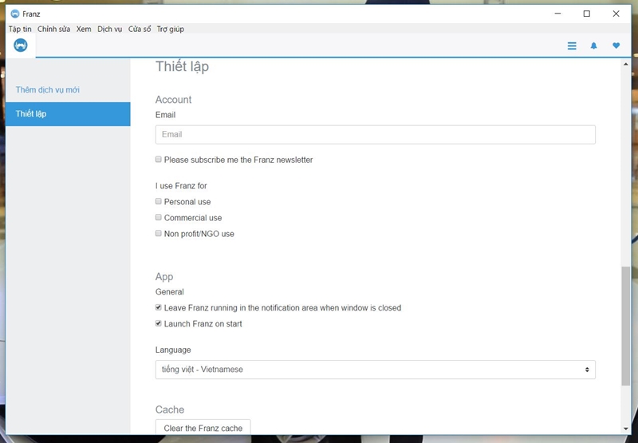The width and height of the screenshot is (638, 443).
Task: Check the Non profit/NGO use option
Action: [158, 233]
